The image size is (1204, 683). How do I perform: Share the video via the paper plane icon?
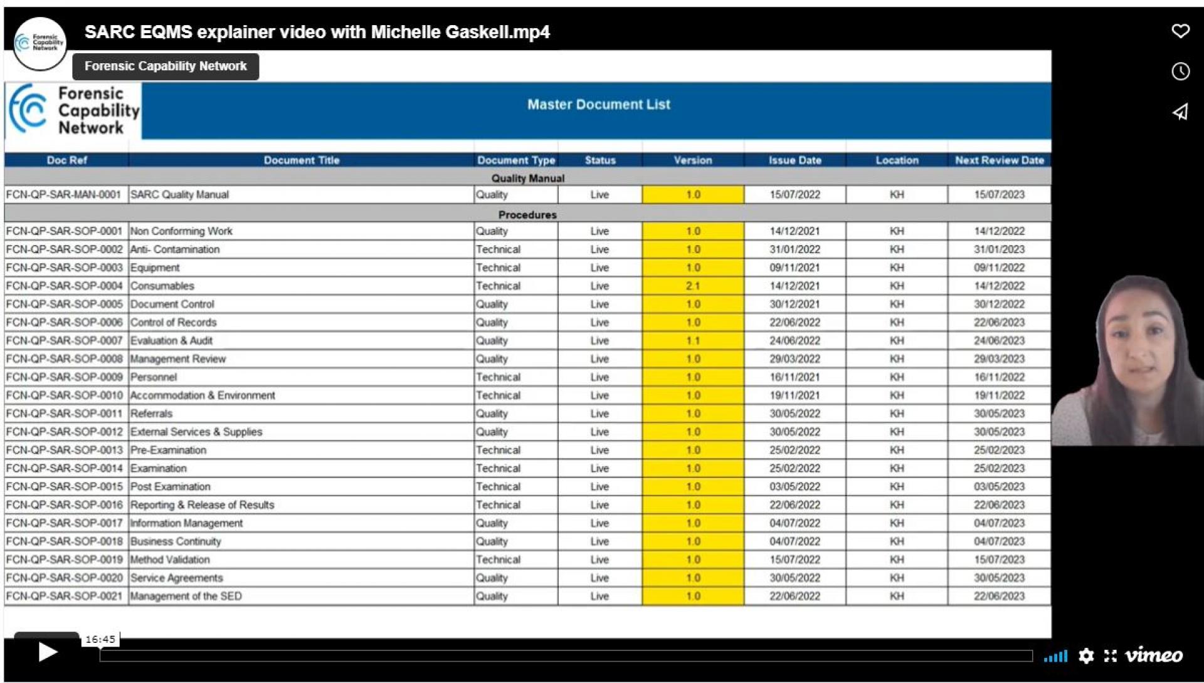click(x=1181, y=113)
